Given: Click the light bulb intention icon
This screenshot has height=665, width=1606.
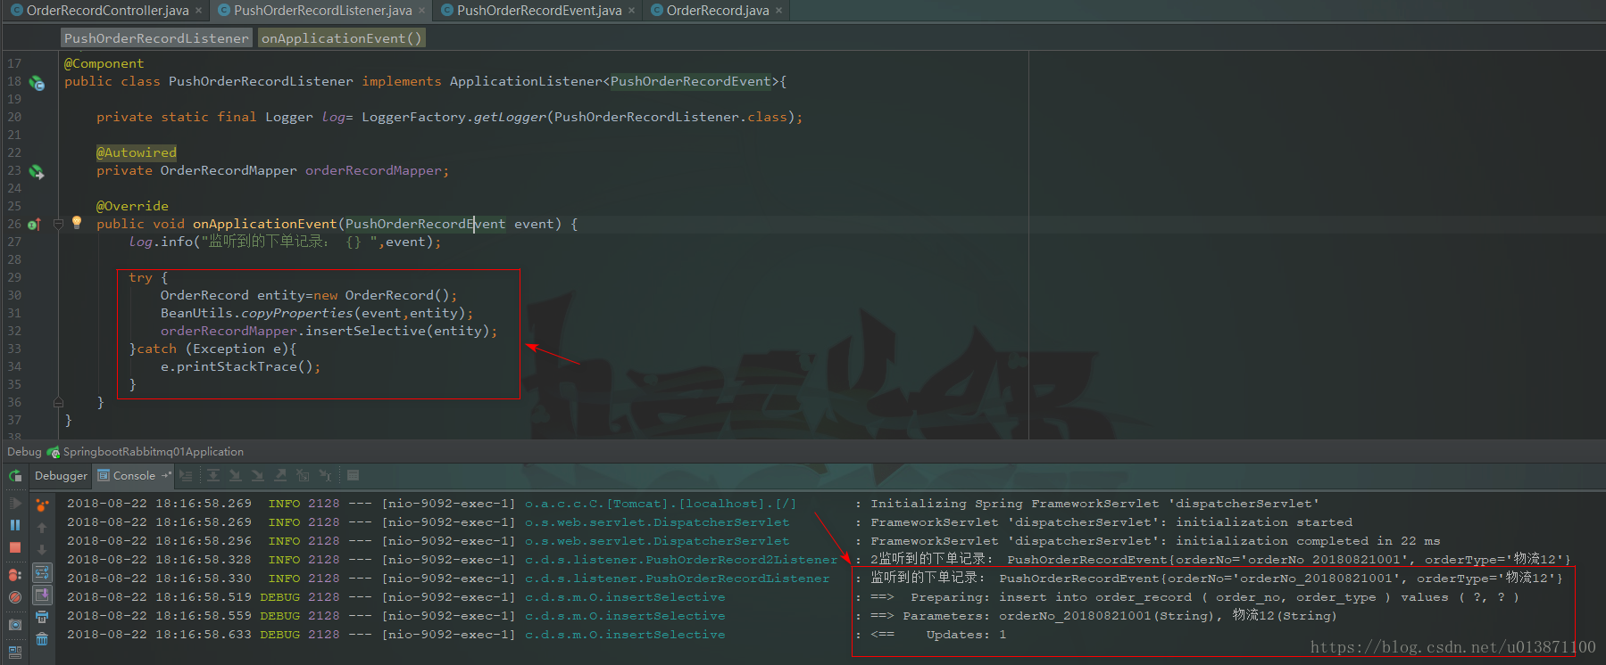Looking at the screenshot, I should (77, 222).
